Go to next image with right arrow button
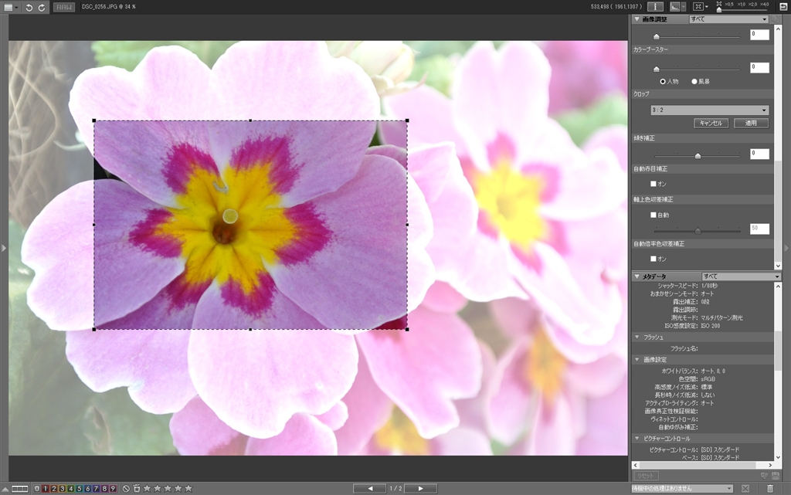 421,489
